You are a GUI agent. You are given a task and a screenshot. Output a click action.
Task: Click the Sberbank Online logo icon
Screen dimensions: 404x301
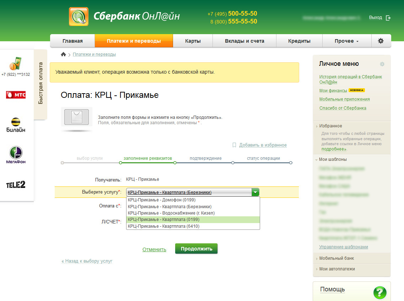click(x=79, y=16)
